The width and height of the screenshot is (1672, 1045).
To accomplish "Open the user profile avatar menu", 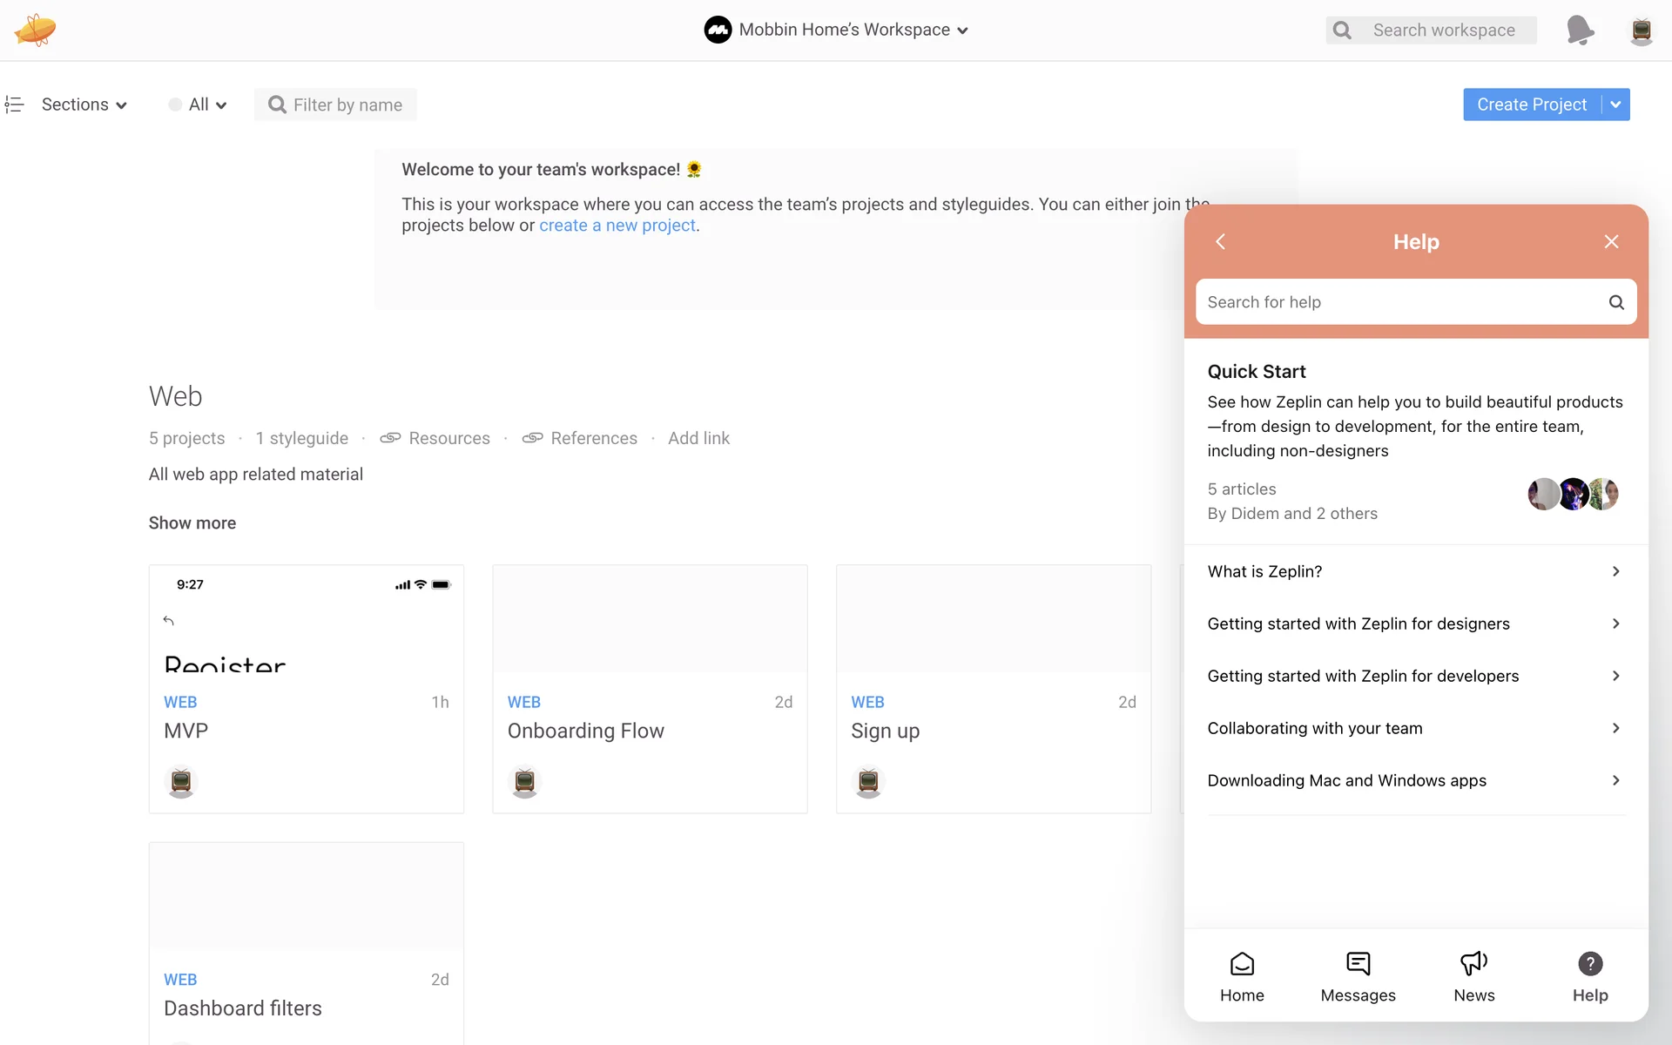I will click(x=1641, y=30).
